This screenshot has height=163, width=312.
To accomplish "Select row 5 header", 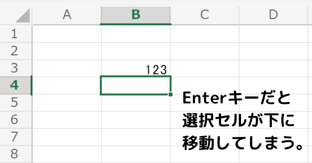I will pos(15,103).
